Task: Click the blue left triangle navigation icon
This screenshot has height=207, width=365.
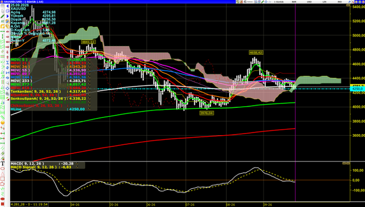Action: (x=8, y=6)
